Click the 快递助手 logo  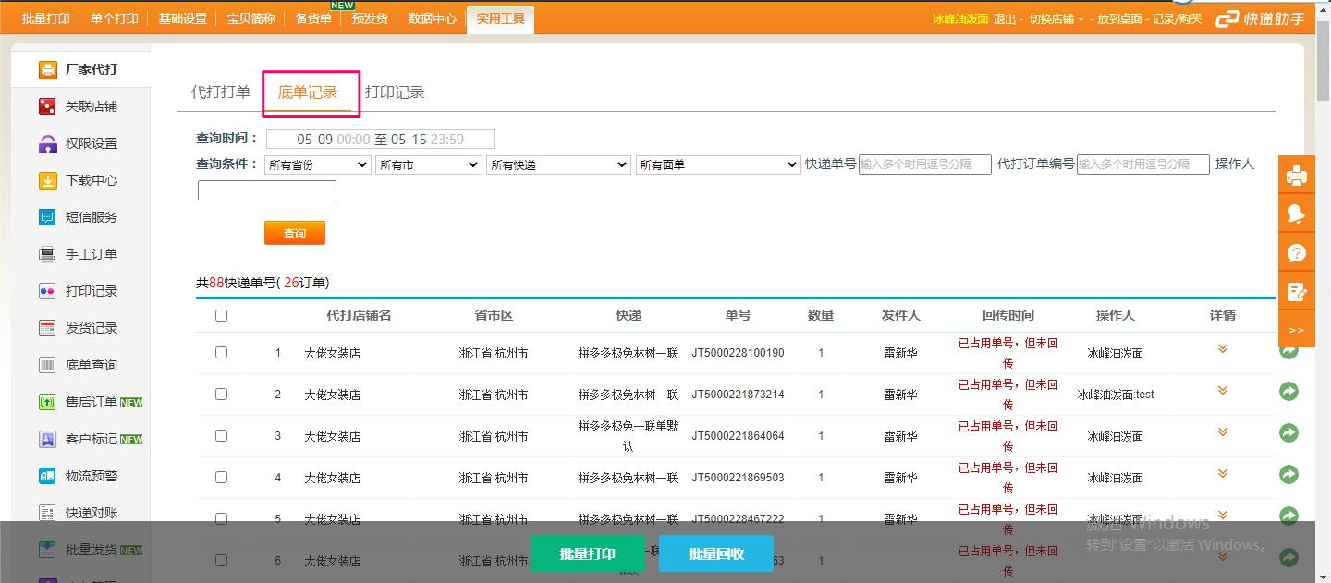point(1260,18)
